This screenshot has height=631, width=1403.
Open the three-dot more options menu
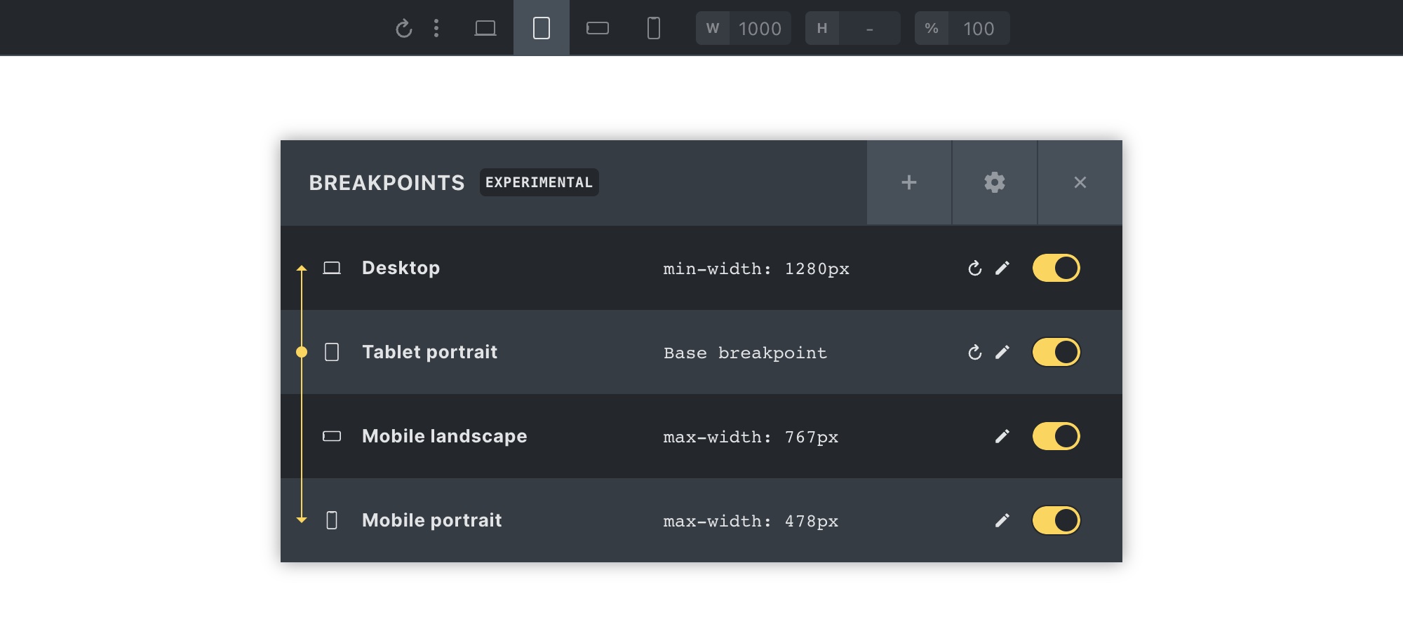[x=436, y=28]
